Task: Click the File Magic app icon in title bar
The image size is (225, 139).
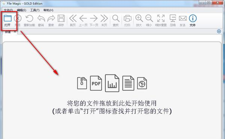Action: (4, 4)
